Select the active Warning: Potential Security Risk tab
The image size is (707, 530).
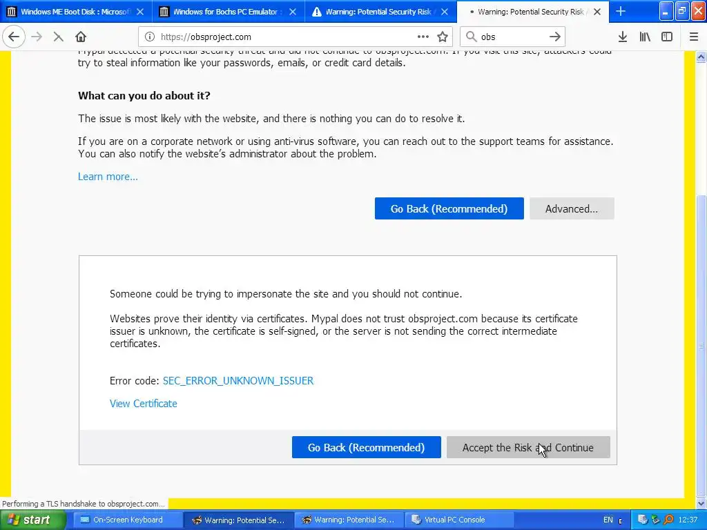(532, 12)
